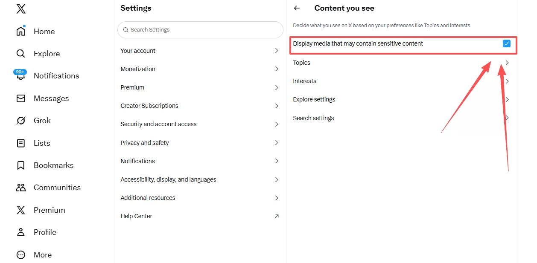
Task: Open Explore settings in content panel
Action: pos(314,99)
